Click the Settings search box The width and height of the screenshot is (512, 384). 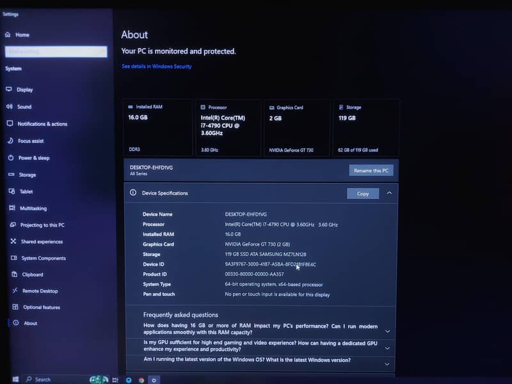tap(55, 51)
